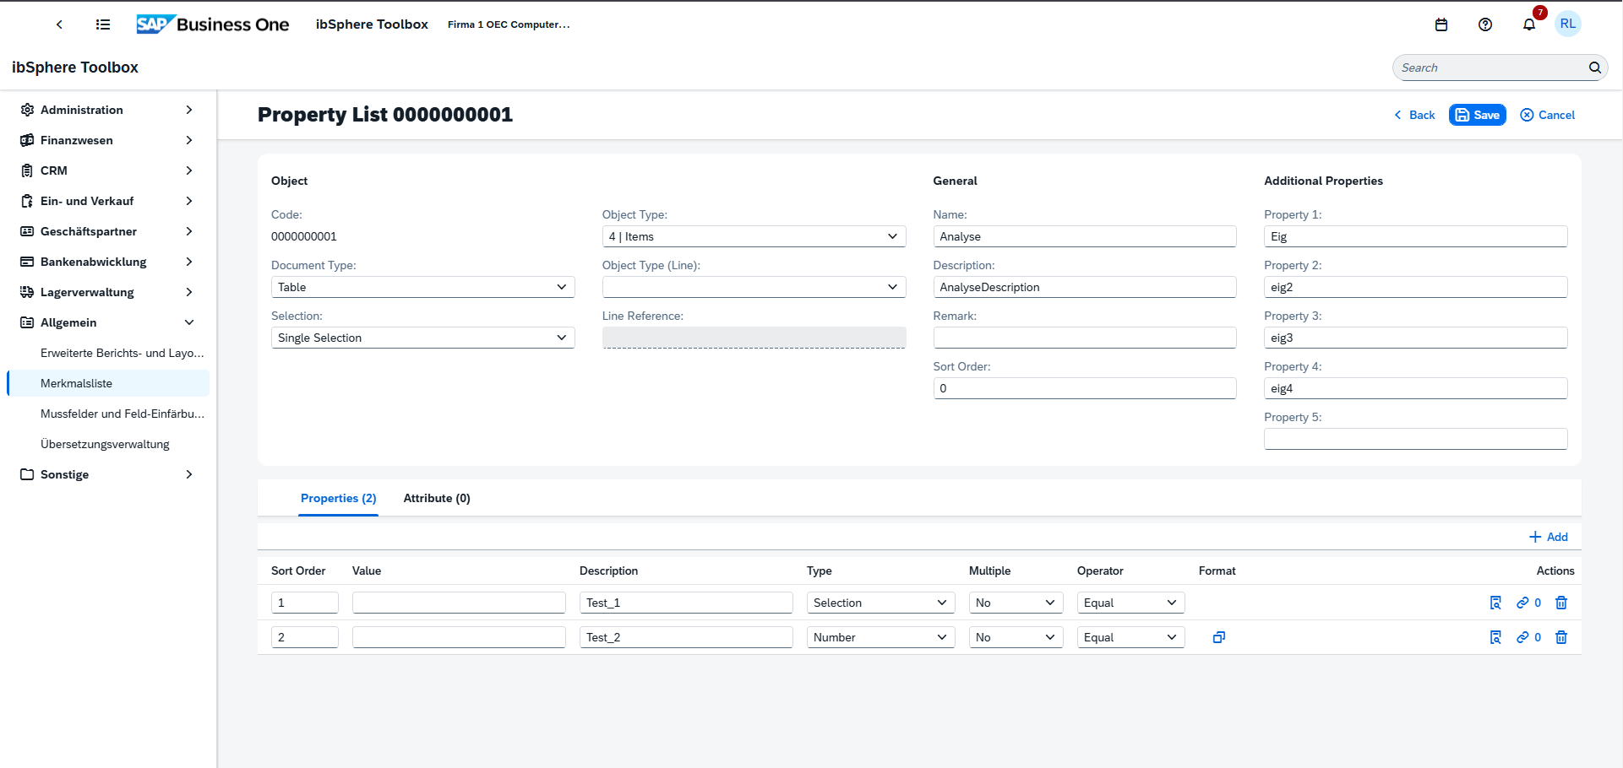1623x768 pixels.
Task: Expand the Finanzwesen sidebar section
Action: [108, 140]
